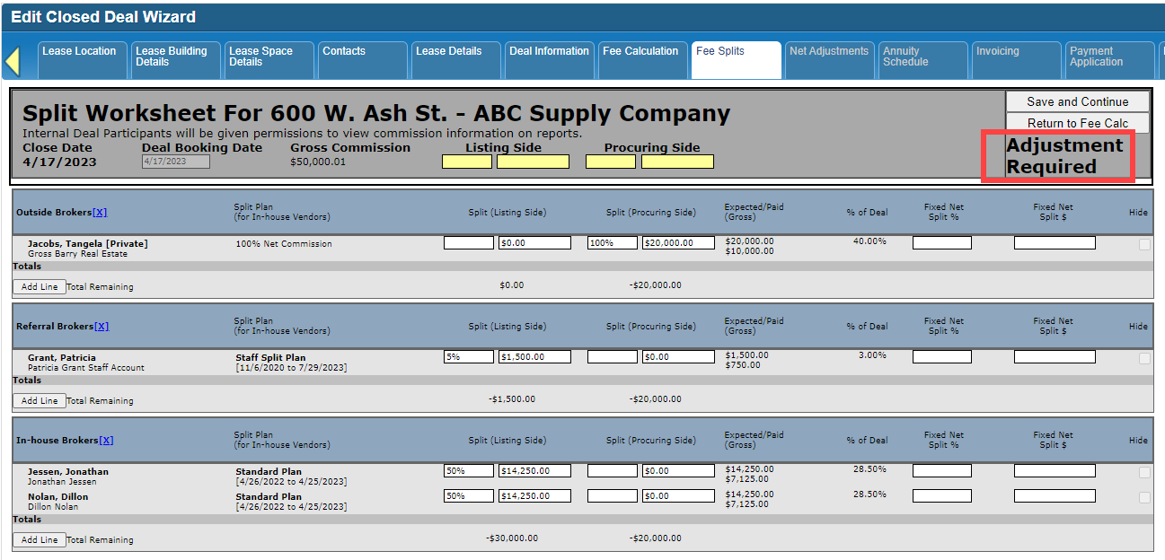Add Line in In-house Brokers section
The width and height of the screenshot is (1165, 560).
point(40,540)
